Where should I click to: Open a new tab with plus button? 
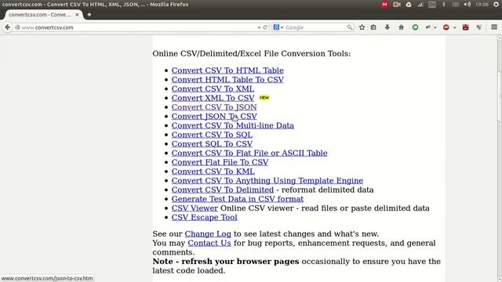(89, 15)
